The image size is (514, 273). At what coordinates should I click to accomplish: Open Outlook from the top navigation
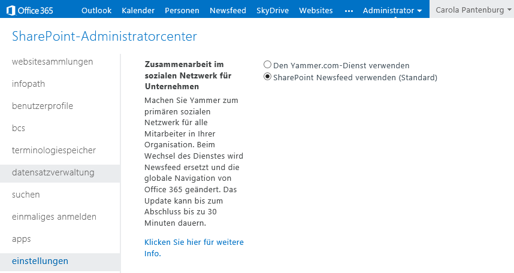click(96, 11)
